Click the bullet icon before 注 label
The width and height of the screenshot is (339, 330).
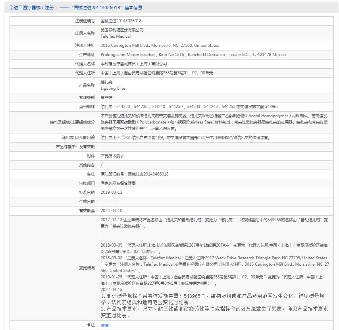pyautogui.click(x=89, y=325)
